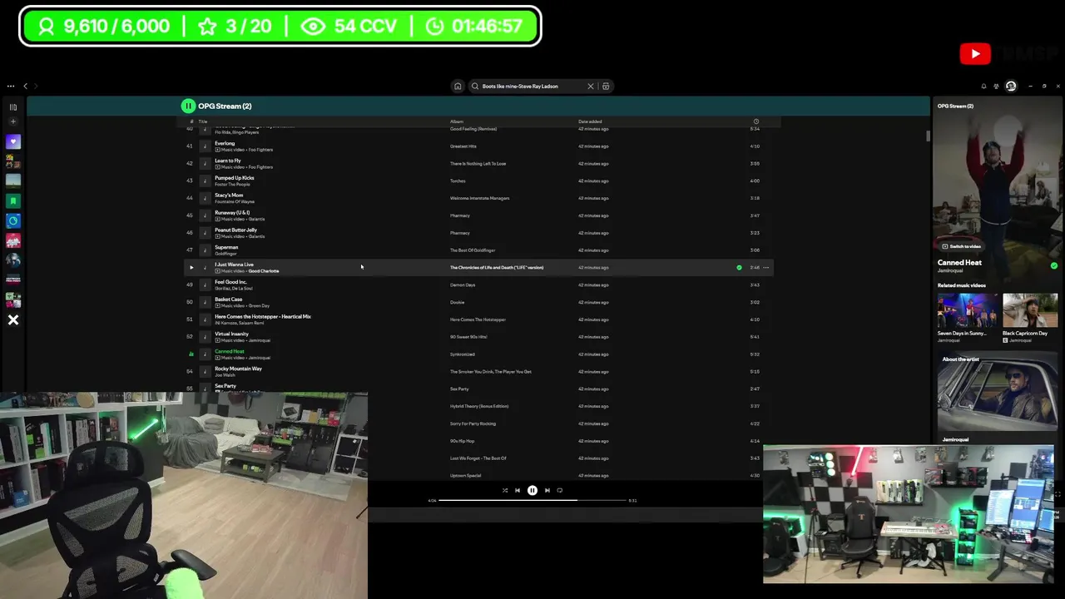Select the Basket Case track
The height and width of the screenshot is (599, 1065).
(x=229, y=299)
